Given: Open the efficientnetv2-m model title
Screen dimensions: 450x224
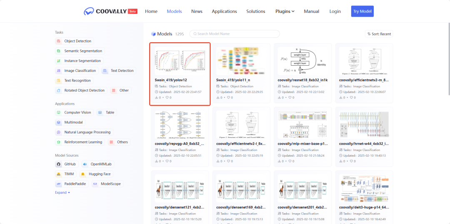Looking at the screenshot, I should pyautogui.click(x=364, y=80).
